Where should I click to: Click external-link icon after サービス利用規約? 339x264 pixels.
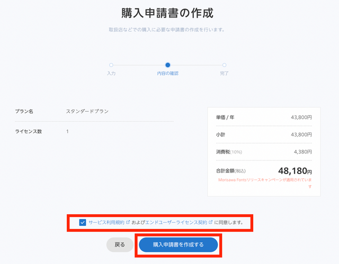[x=128, y=222]
